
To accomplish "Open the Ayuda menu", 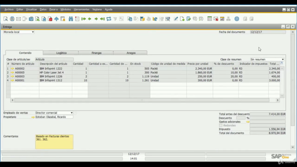I will [109, 9].
